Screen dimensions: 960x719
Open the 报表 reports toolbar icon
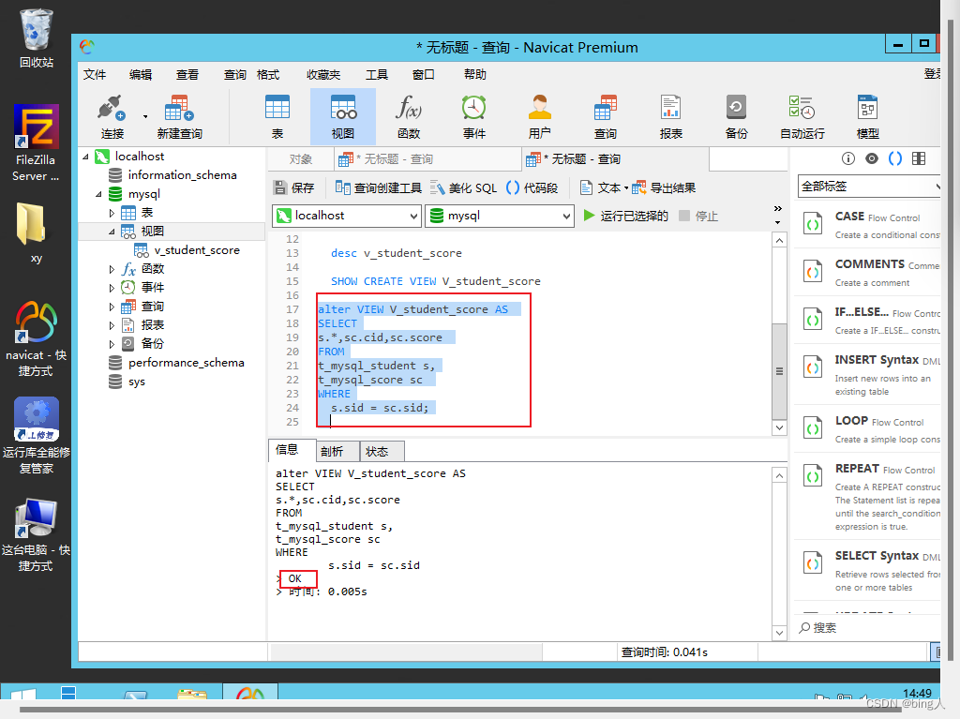tap(671, 116)
